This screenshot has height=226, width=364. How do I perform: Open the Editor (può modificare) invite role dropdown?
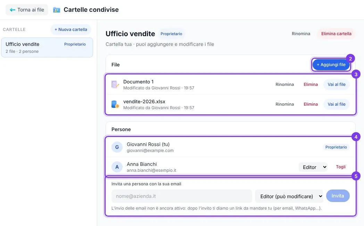(x=289, y=196)
